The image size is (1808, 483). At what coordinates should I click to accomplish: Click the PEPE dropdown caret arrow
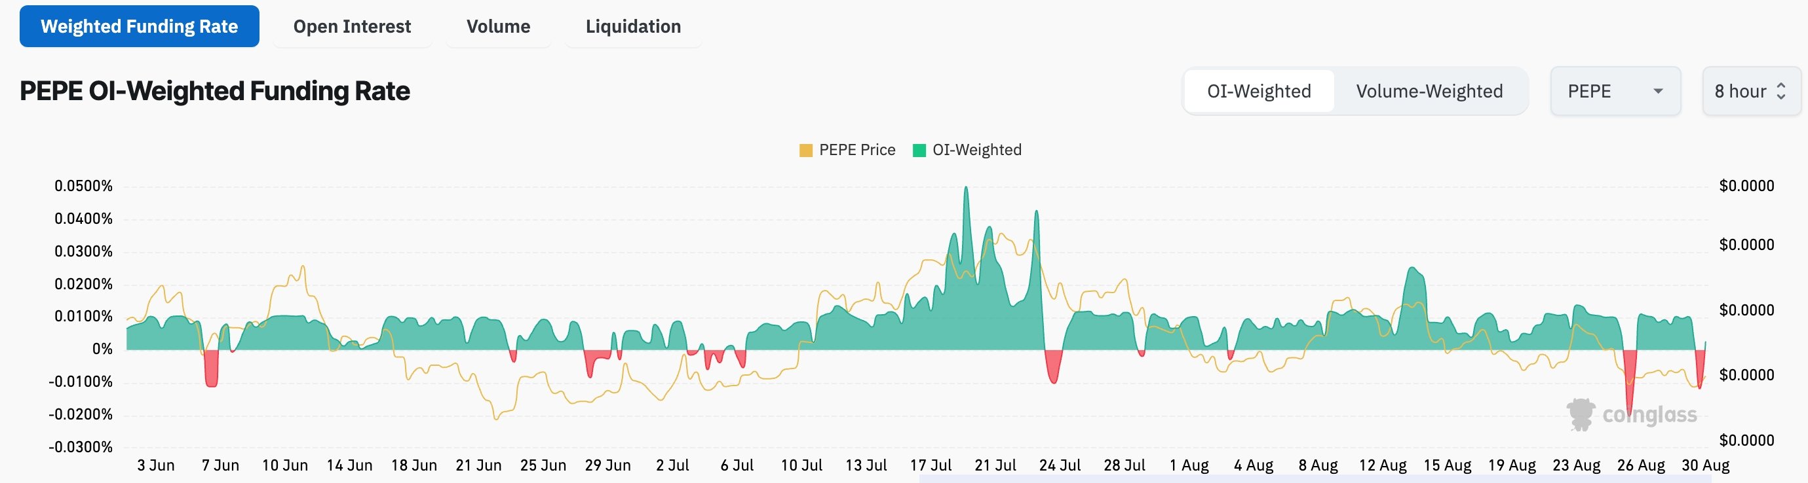point(1658,91)
